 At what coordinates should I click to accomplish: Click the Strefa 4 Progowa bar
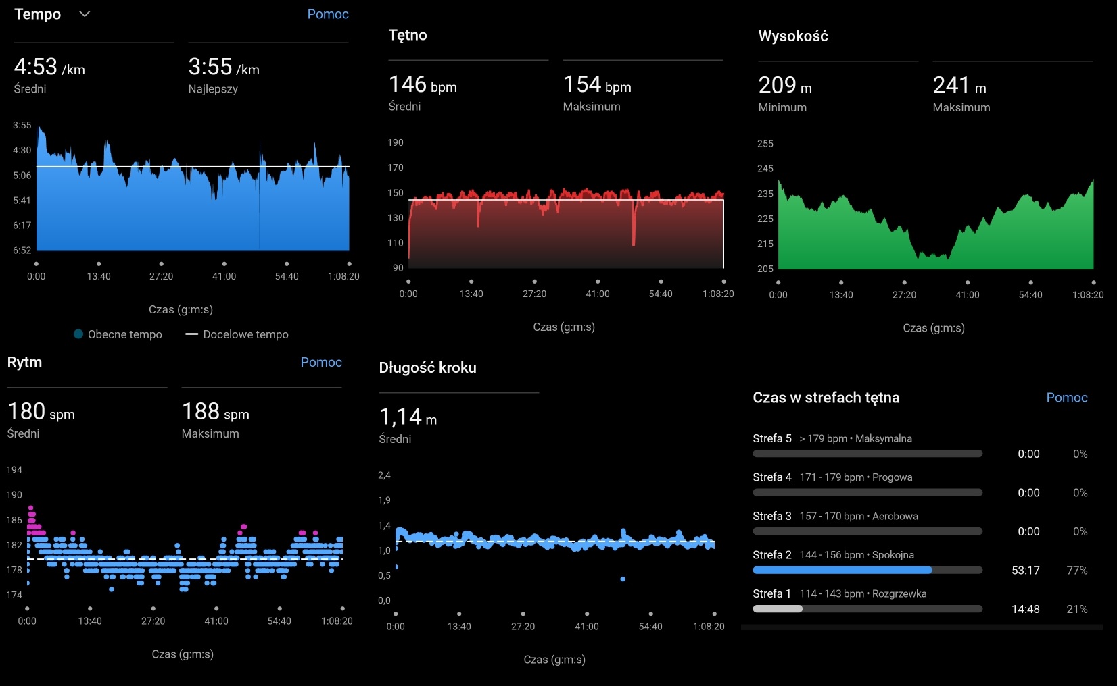tap(867, 493)
